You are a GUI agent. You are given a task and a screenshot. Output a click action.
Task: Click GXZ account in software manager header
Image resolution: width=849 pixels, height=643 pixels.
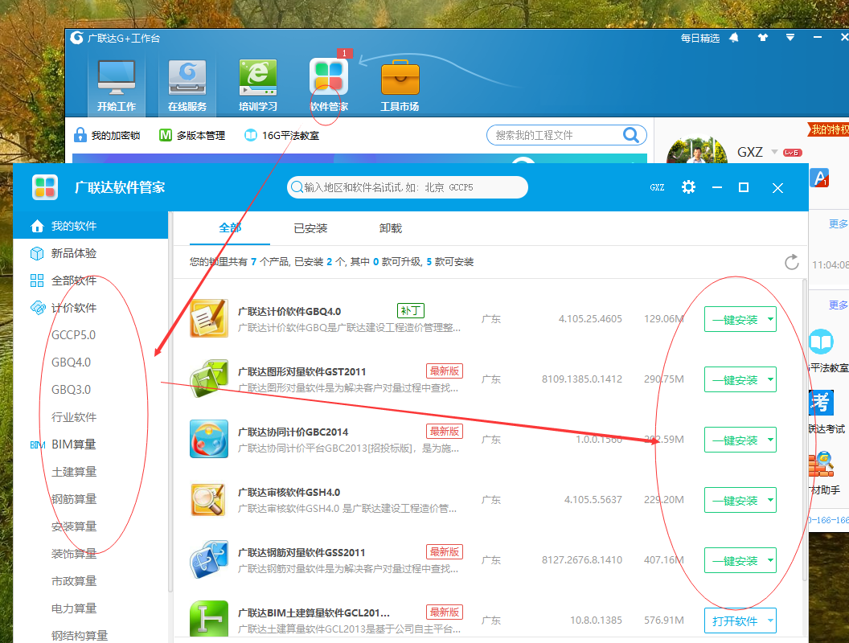coord(657,187)
